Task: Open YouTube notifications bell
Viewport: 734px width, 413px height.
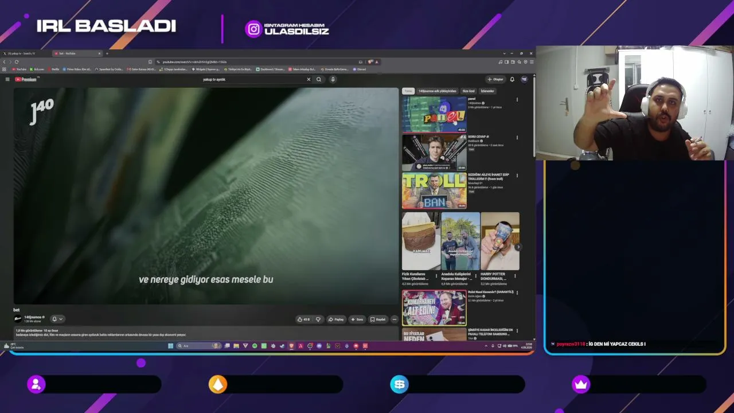Action: [512, 79]
